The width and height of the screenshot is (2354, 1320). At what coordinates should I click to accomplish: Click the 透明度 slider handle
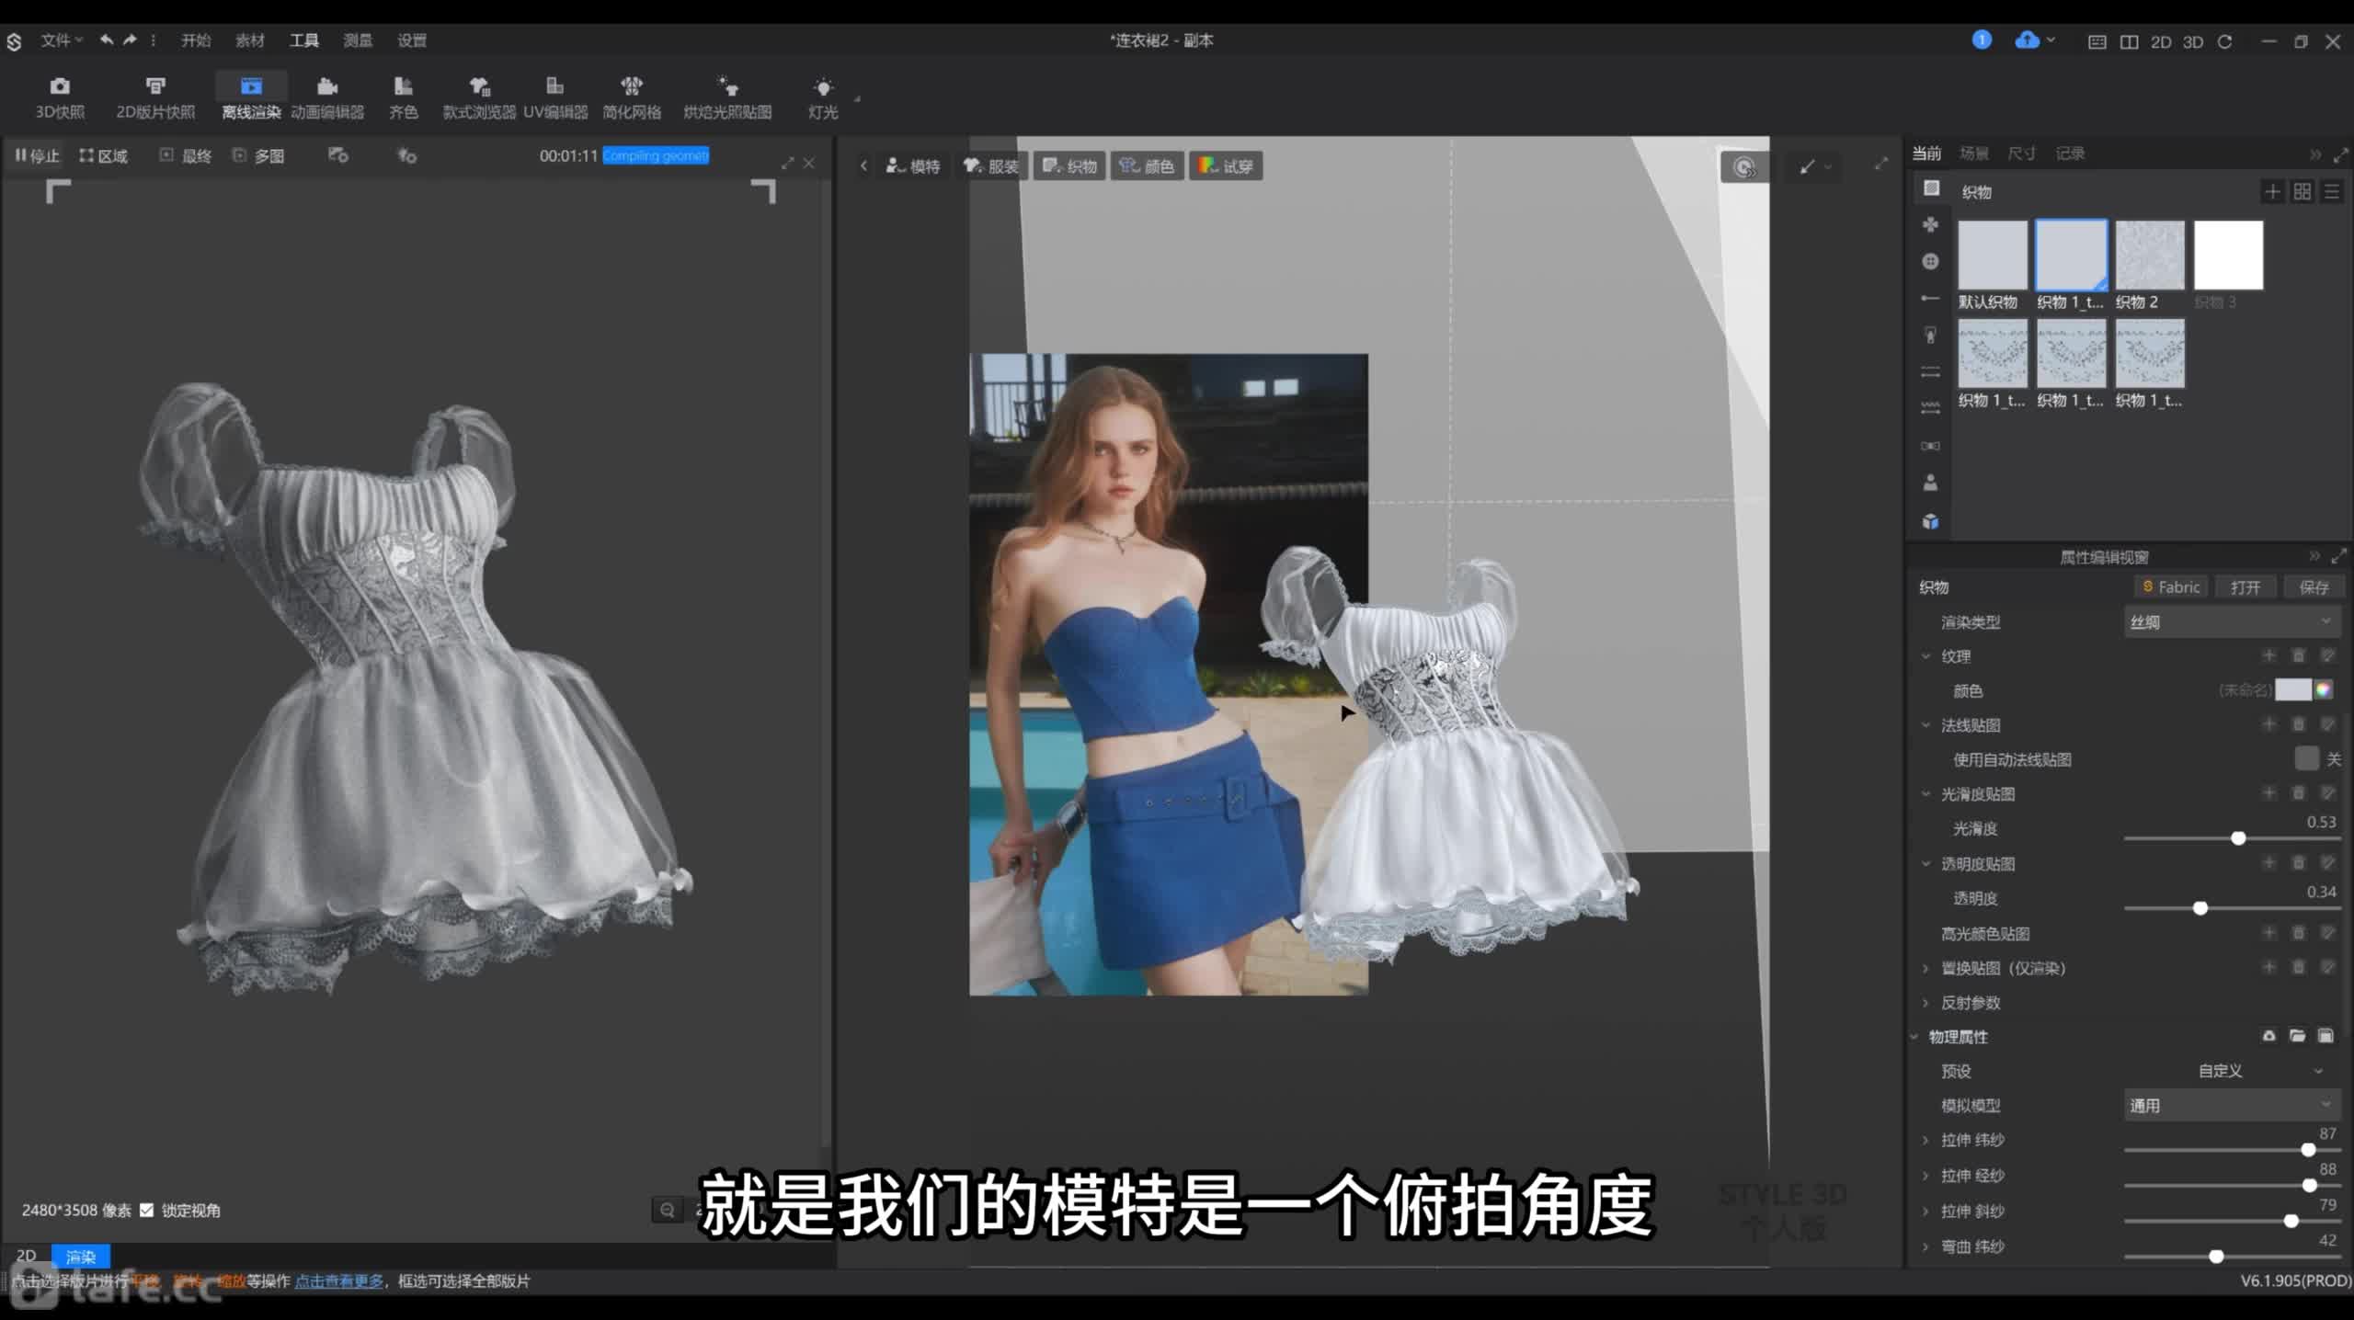[x=2200, y=908]
